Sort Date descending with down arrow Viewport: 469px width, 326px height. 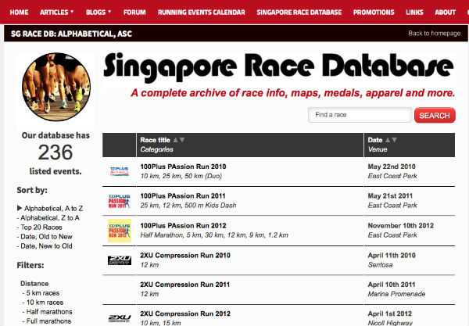[394, 140]
